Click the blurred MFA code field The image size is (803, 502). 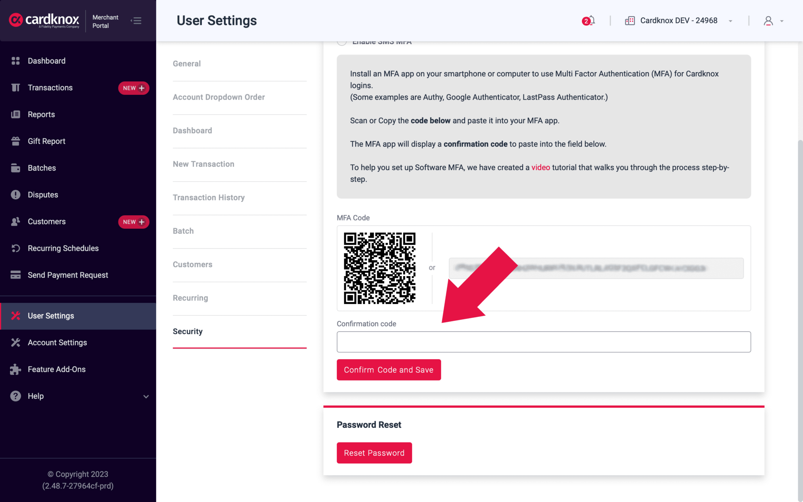596,268
